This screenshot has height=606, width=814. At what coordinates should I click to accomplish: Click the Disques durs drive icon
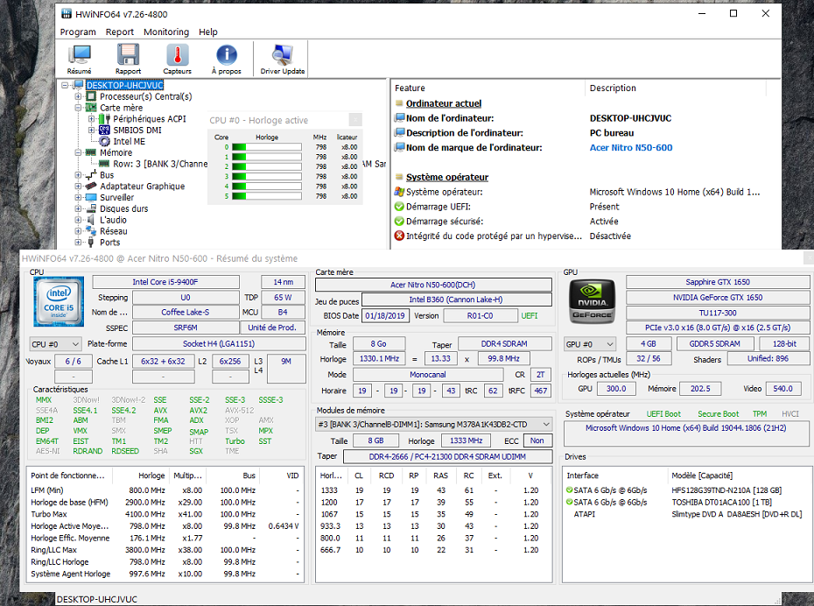pos(91,208)
